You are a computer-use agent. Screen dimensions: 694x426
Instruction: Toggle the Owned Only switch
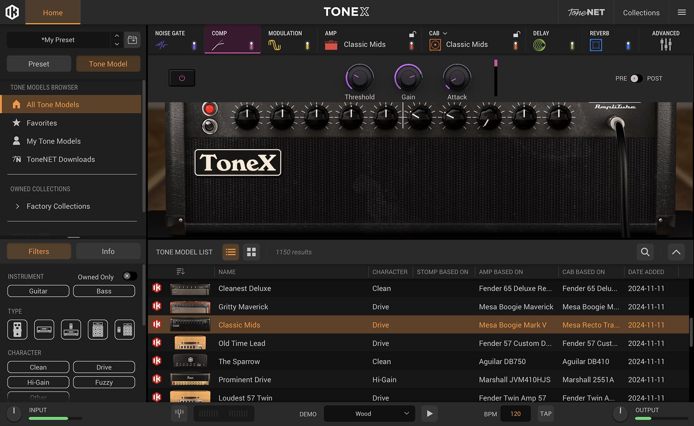click(x=129, y=276)
